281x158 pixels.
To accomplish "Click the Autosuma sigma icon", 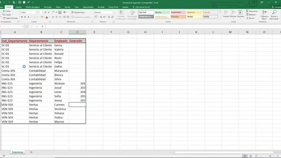I will (x=247, y=11).
